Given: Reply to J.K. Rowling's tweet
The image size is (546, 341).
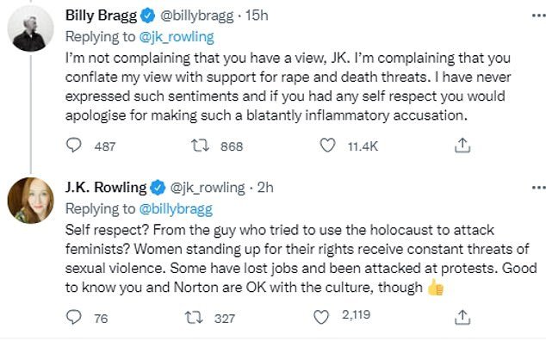Looking at the screenshot, I should click(x=74, y=317).
